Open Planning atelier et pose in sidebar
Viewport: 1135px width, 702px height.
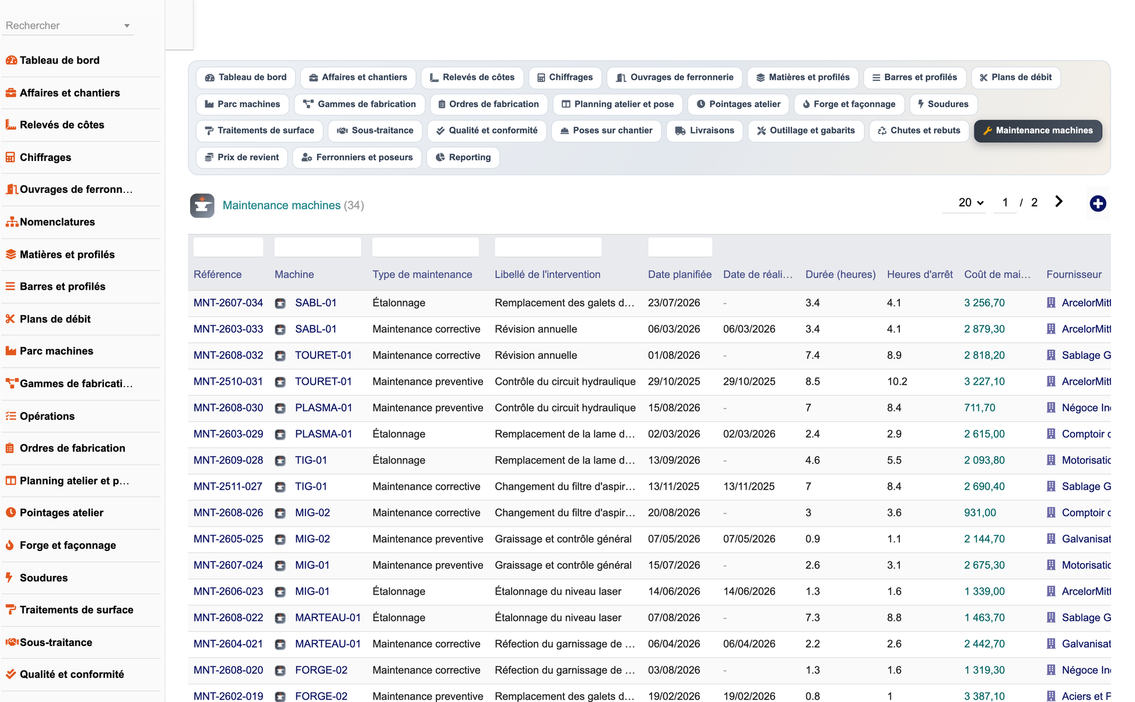81,480
